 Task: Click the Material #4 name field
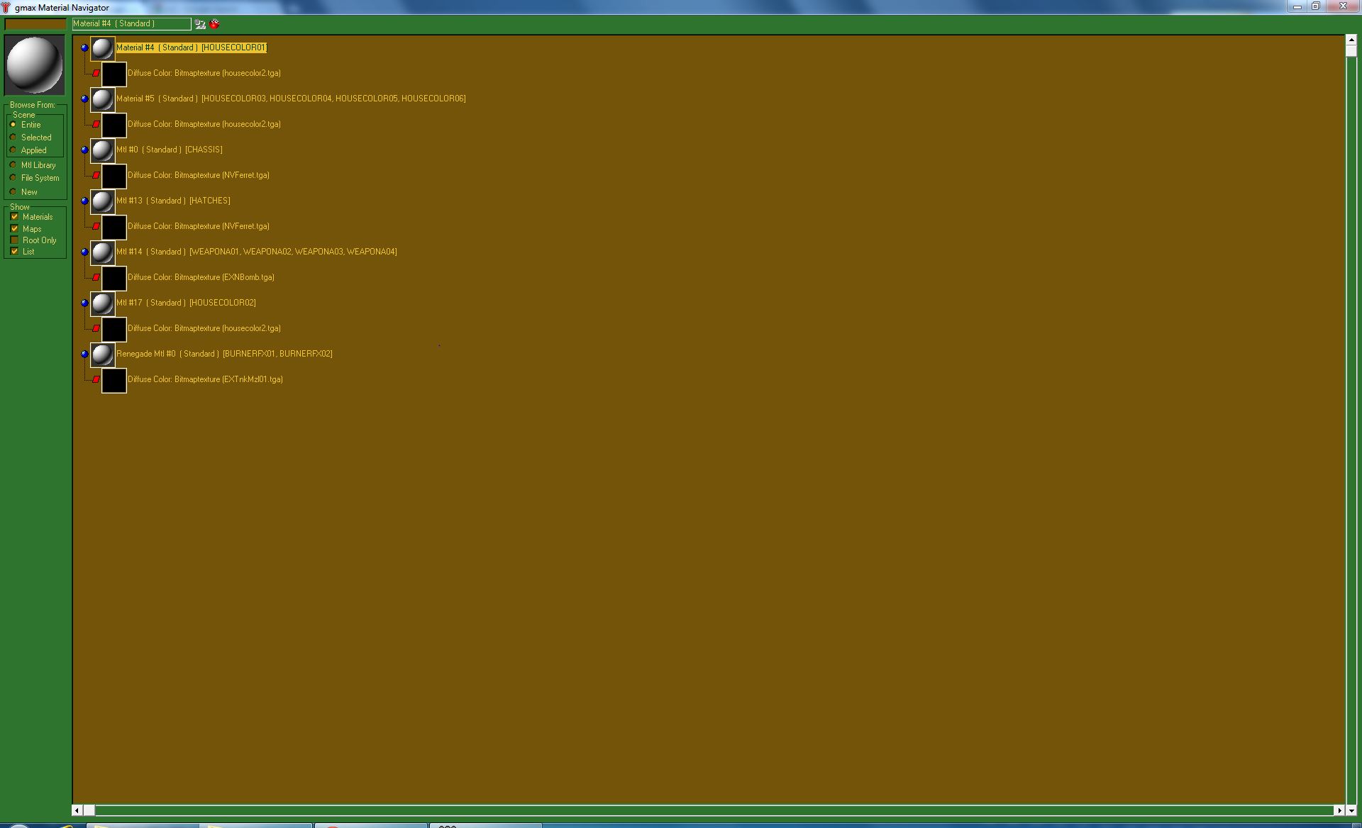pos(131,24)
